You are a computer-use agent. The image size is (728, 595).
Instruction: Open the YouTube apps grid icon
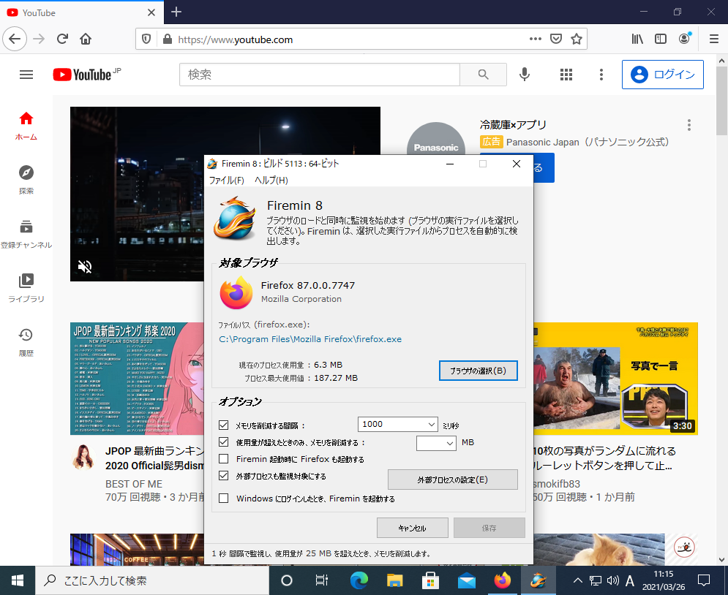(566, 75)
